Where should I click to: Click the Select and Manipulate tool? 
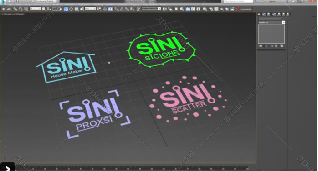pyautogui.click(x=105, y=9)
